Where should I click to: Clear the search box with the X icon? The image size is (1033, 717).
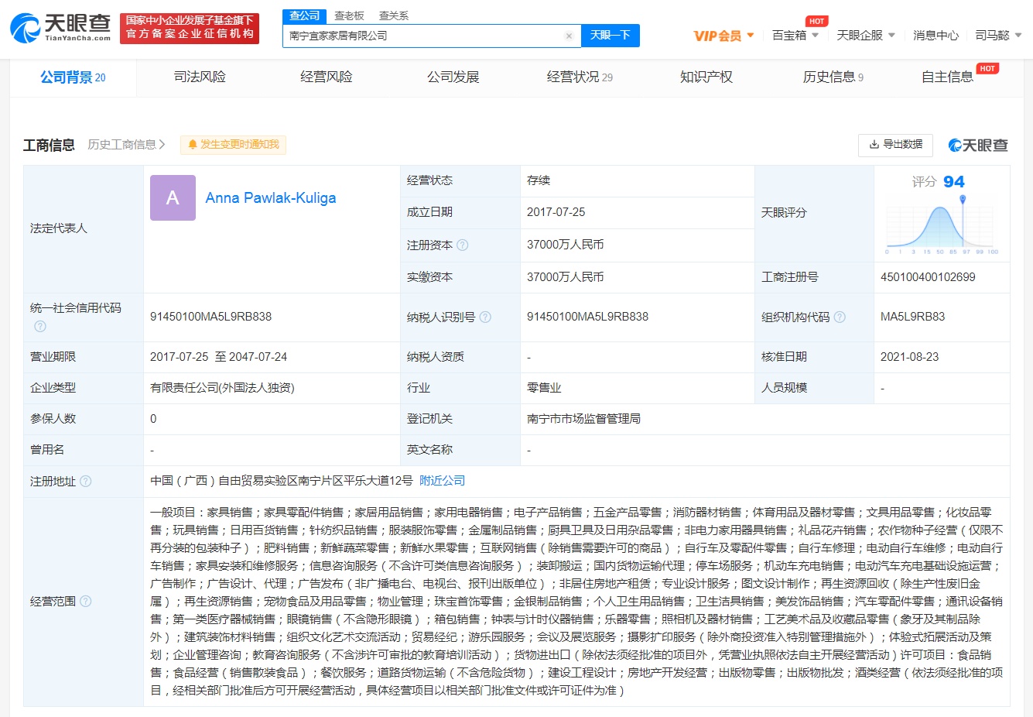pyautogui.click(x=569, y=36)
